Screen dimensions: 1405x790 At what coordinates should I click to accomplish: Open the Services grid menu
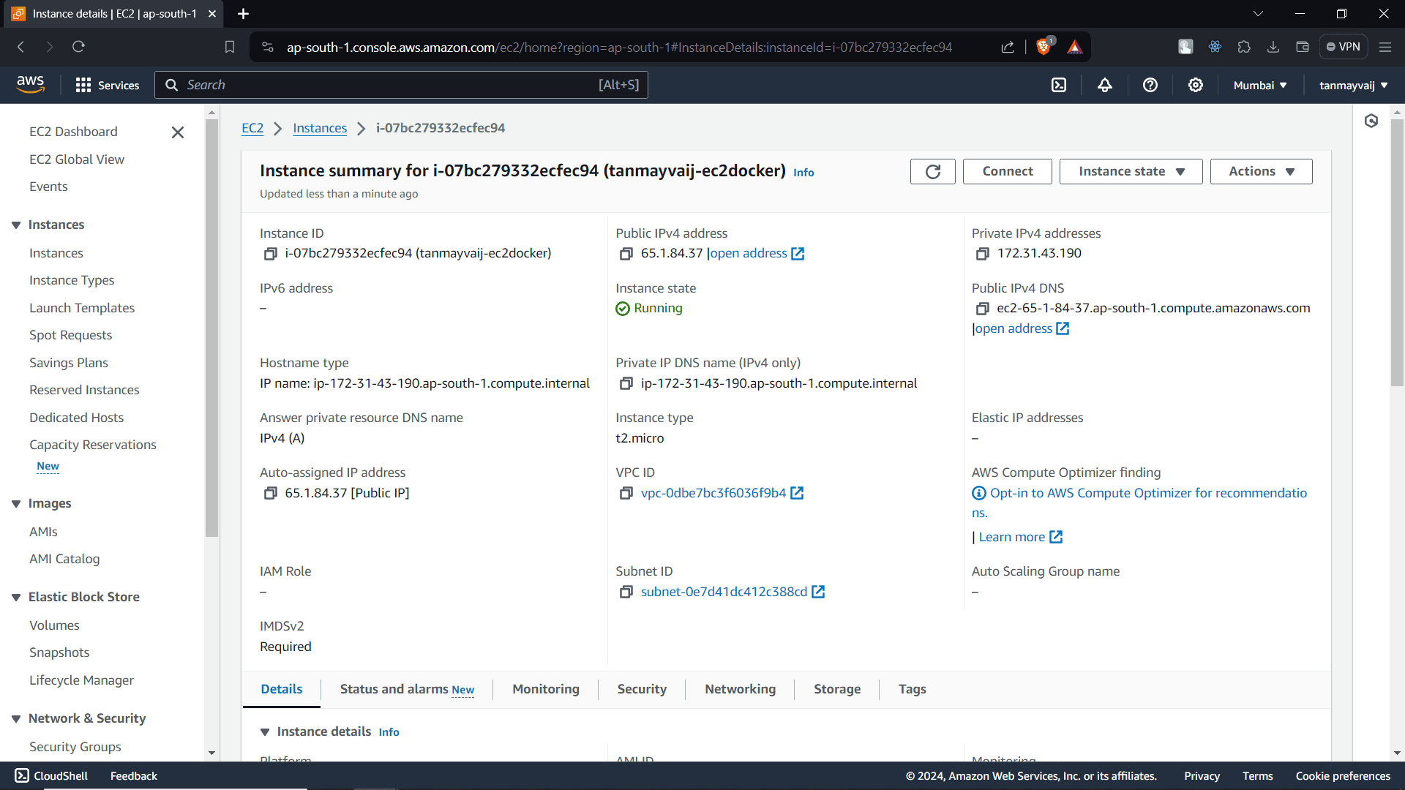tap(107, 85)
